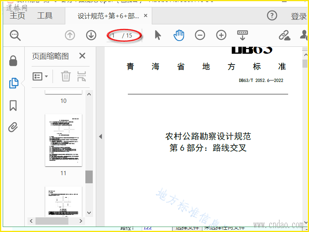Viewport: 309px width, 232px height.
Task: Click the document vertical scrollbar thumb
Action: [305, 63]
